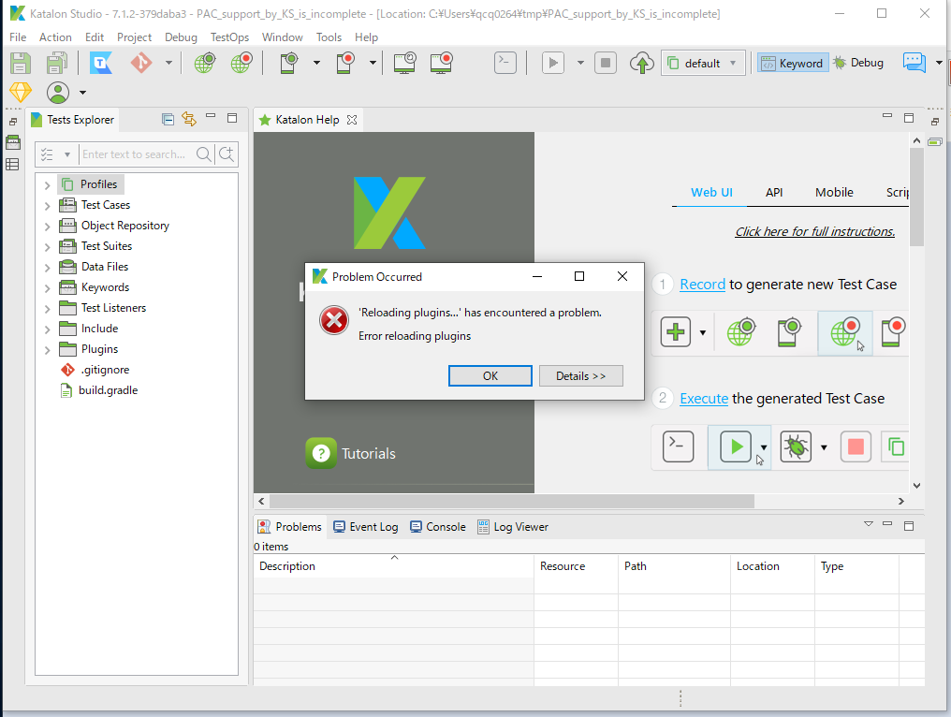The image size is (951, 717).
Task: Open Katalon TestOps toolbar icon
Action: (x=101, y=63)
